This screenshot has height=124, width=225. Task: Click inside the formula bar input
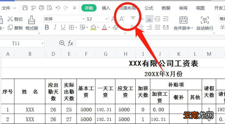pos(150,43)
